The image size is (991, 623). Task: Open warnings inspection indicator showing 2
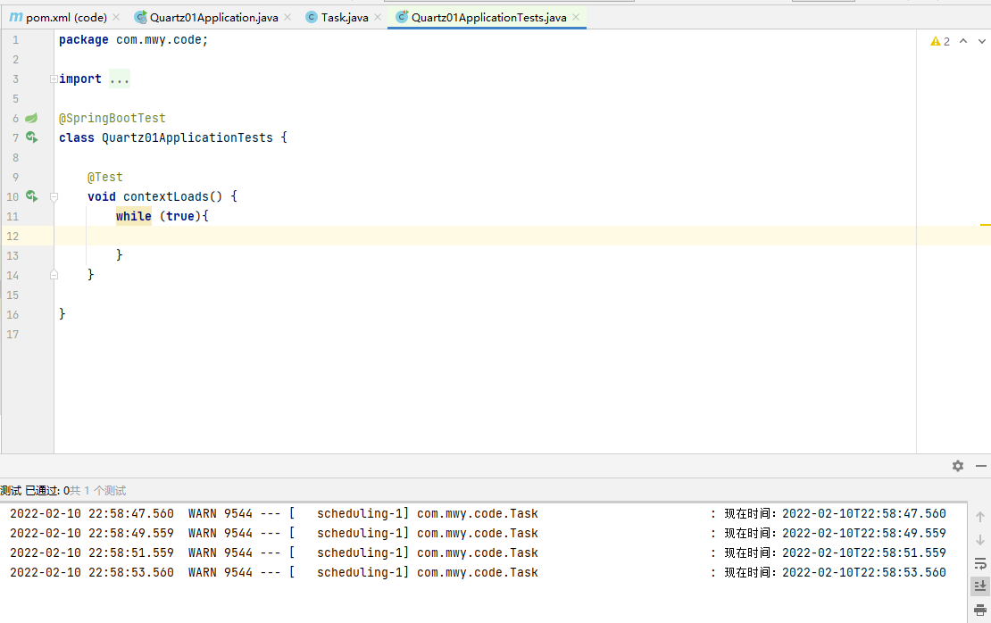[x=940, y=42]
